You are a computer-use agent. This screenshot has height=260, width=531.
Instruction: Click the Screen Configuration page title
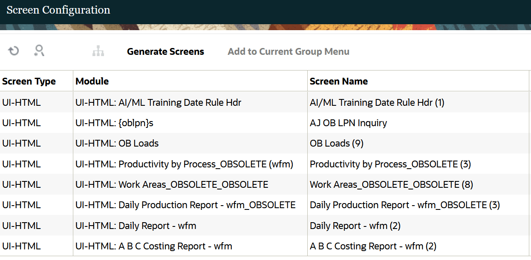58,10
